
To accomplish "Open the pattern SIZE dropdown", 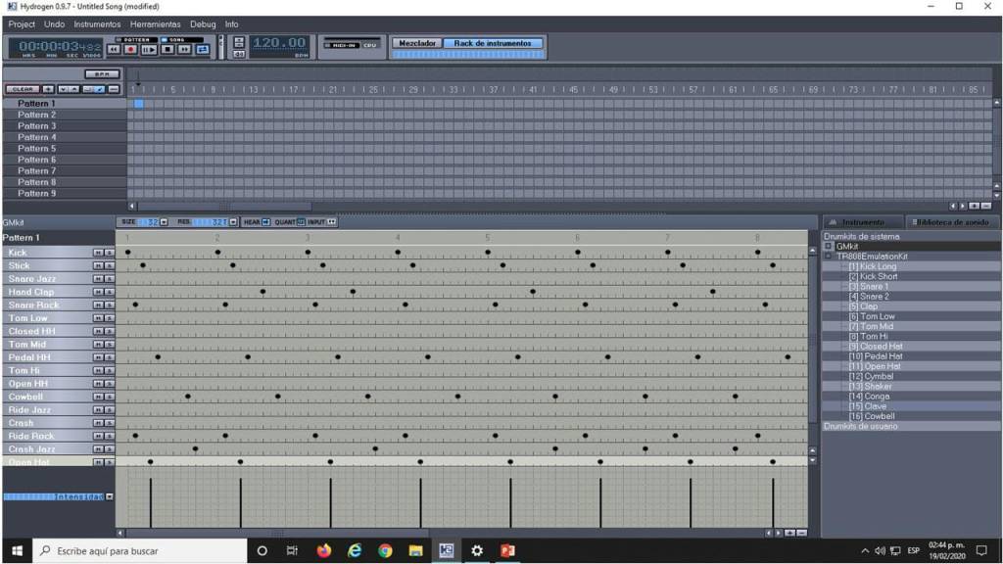I will tap(164, 222).
